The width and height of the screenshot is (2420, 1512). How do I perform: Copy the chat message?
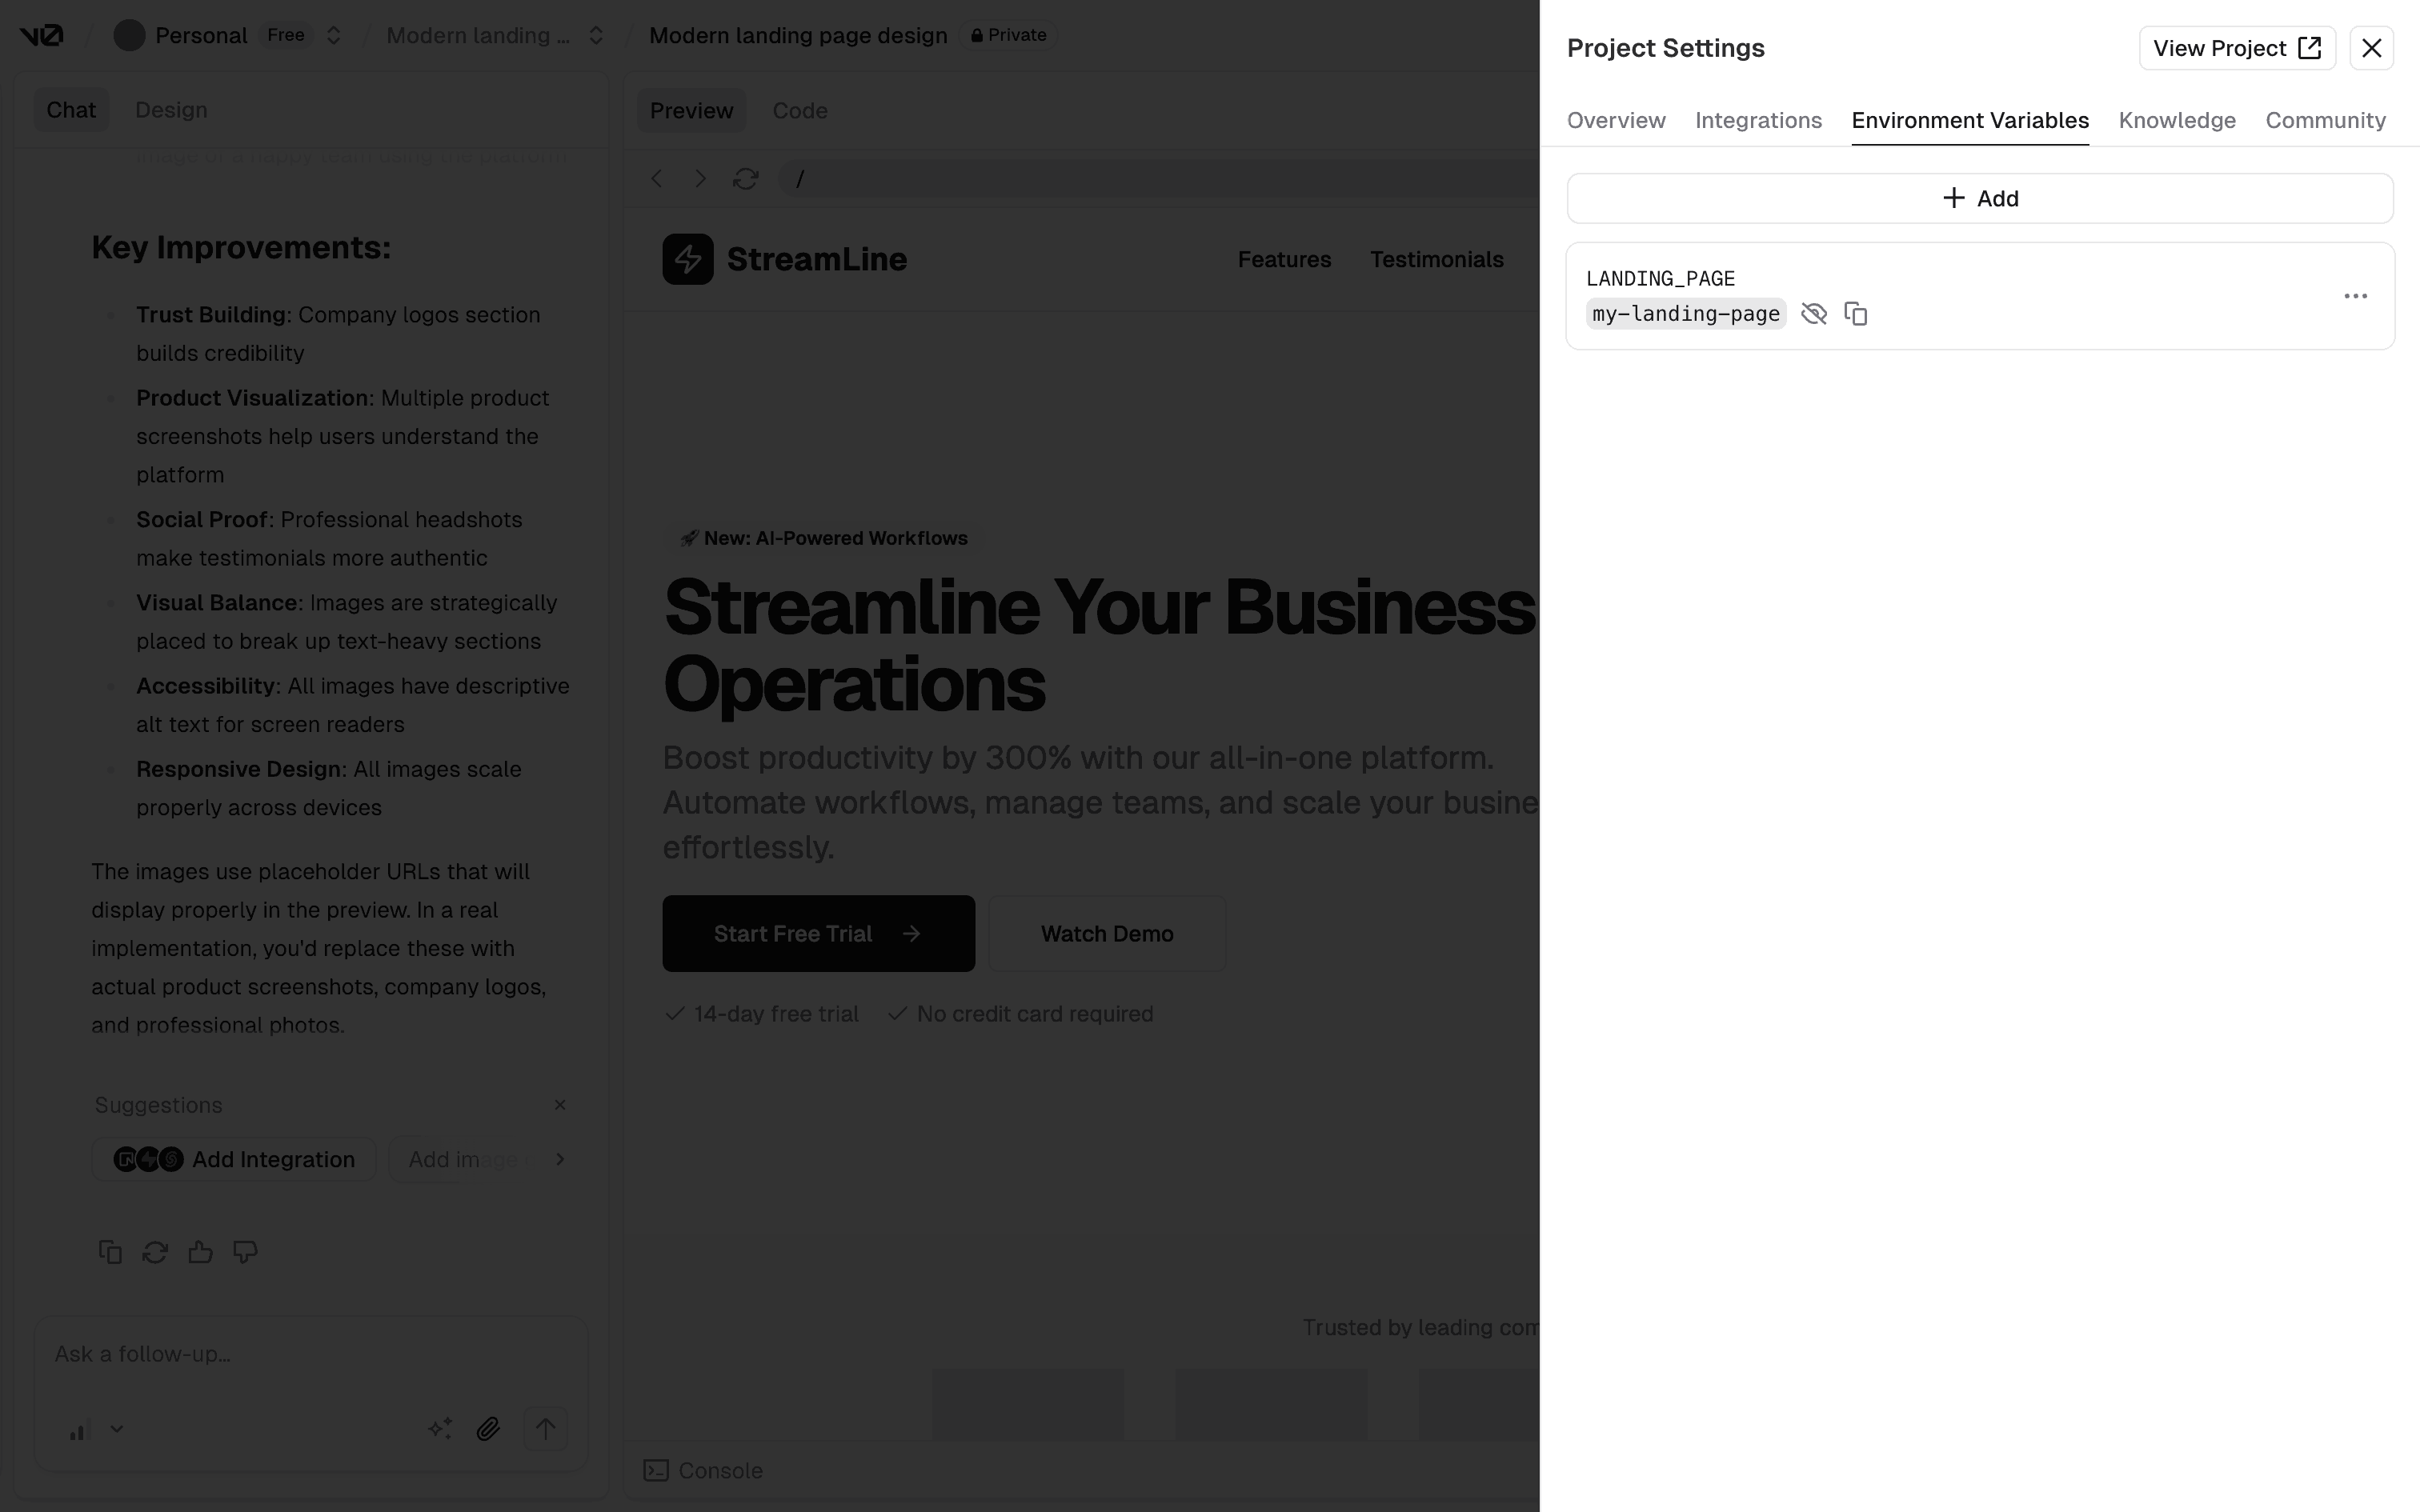coord(110,1252)
